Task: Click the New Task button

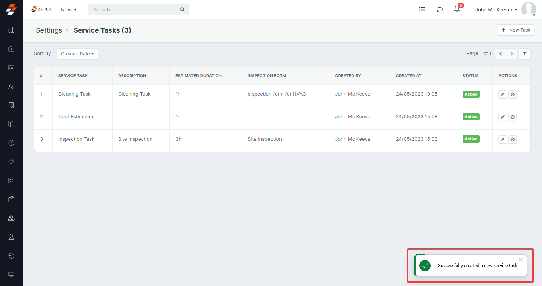Action: [x=516, y=30]
